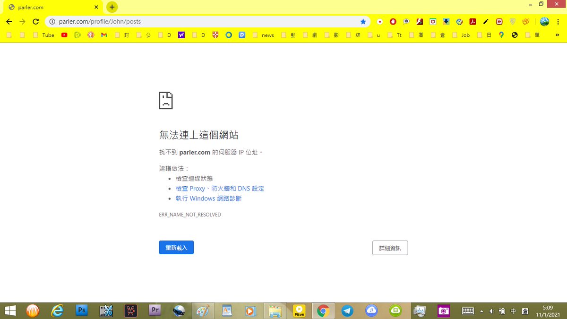Image resolution: width=567 pixels, height=319 pixels.
Task: Open Premiere Pro from the taskbar
Action: 155,310
